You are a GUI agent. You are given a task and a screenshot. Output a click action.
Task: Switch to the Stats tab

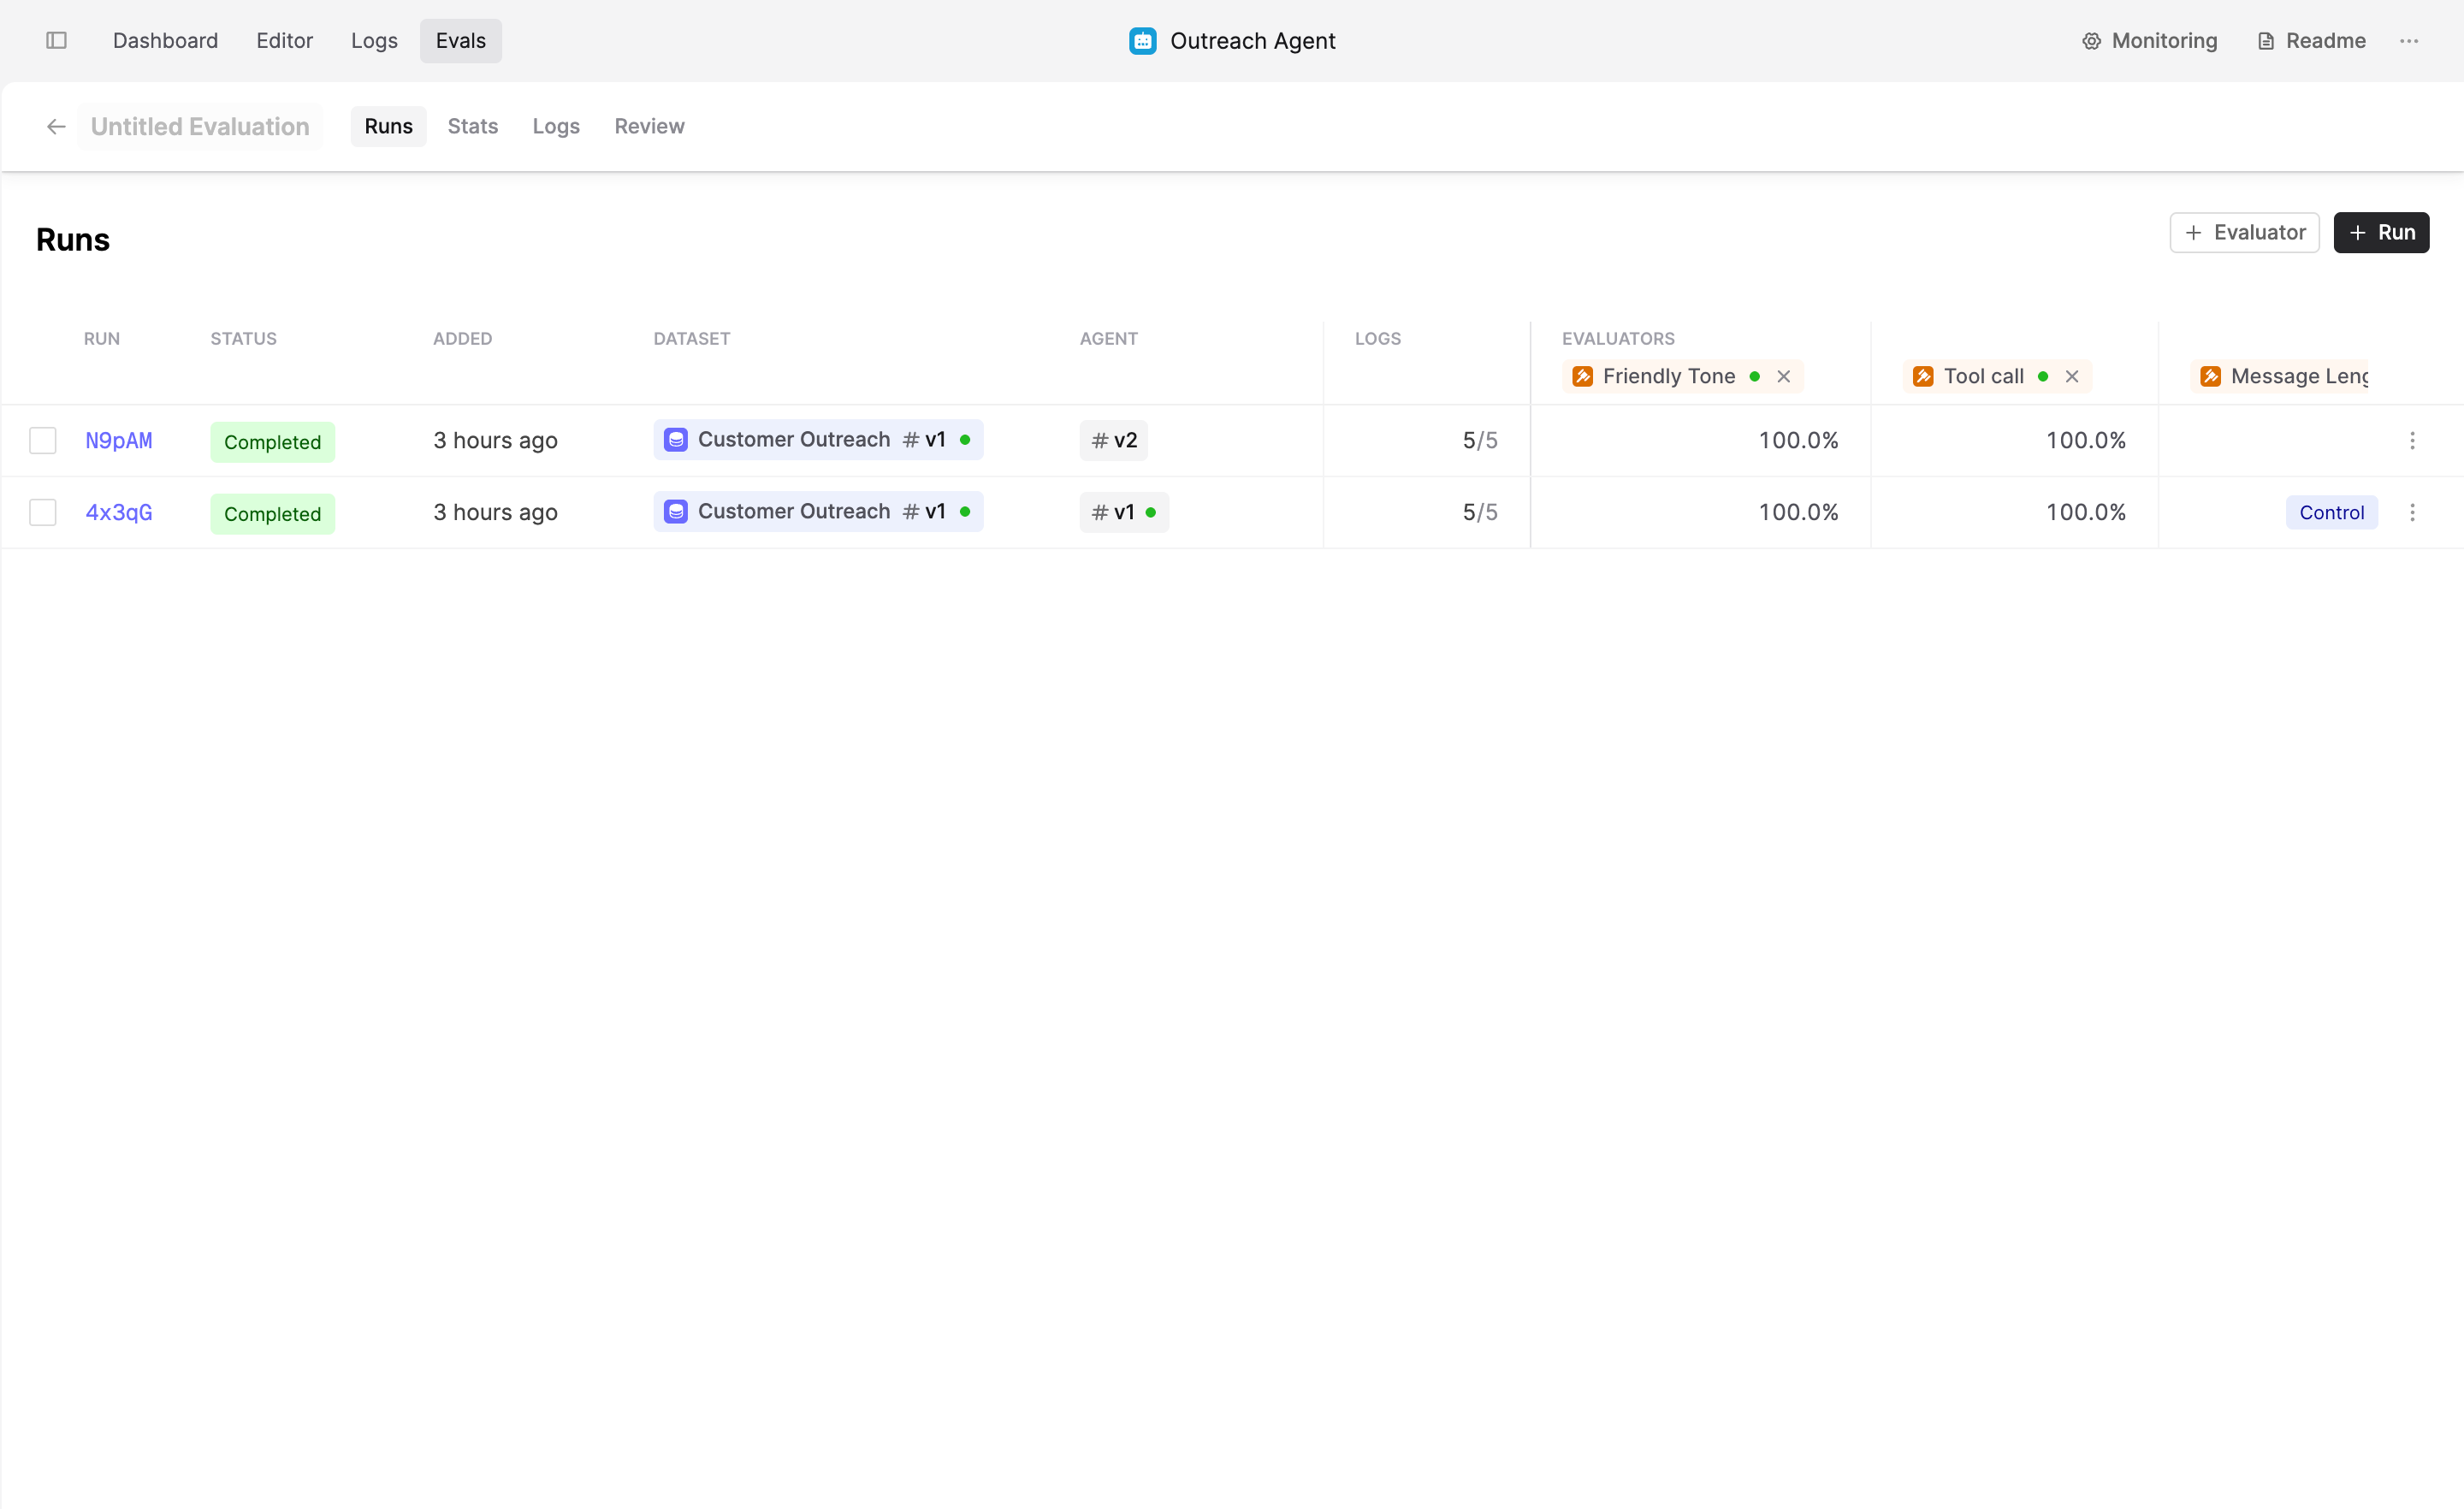pyautogui.click(x=472, y=126)
